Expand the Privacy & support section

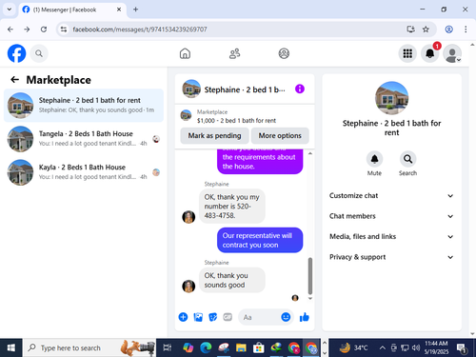click(x=391, y=257)
